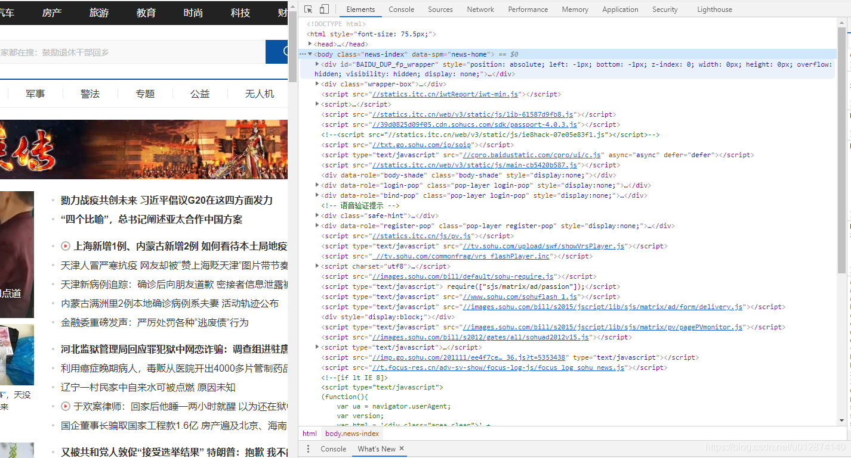Open the headline “四个比喻”，总书记阐述
Screen dimensions: 851x458
(x=152, y=219)
